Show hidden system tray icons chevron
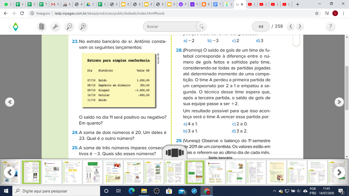This screenshot has height=196, width=349. point(275,191)
